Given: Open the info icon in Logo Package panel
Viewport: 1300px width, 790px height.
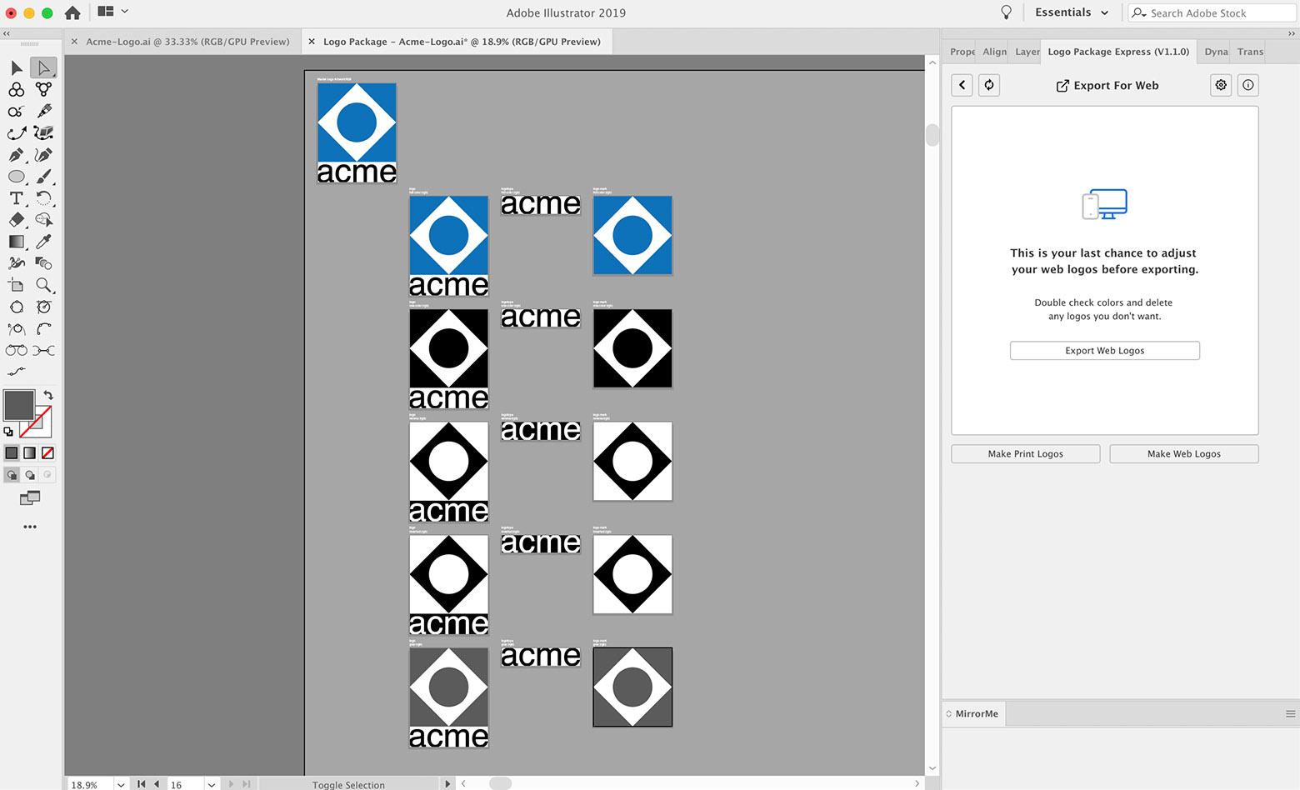Looking at the screenshot, I should [1247, 85].
